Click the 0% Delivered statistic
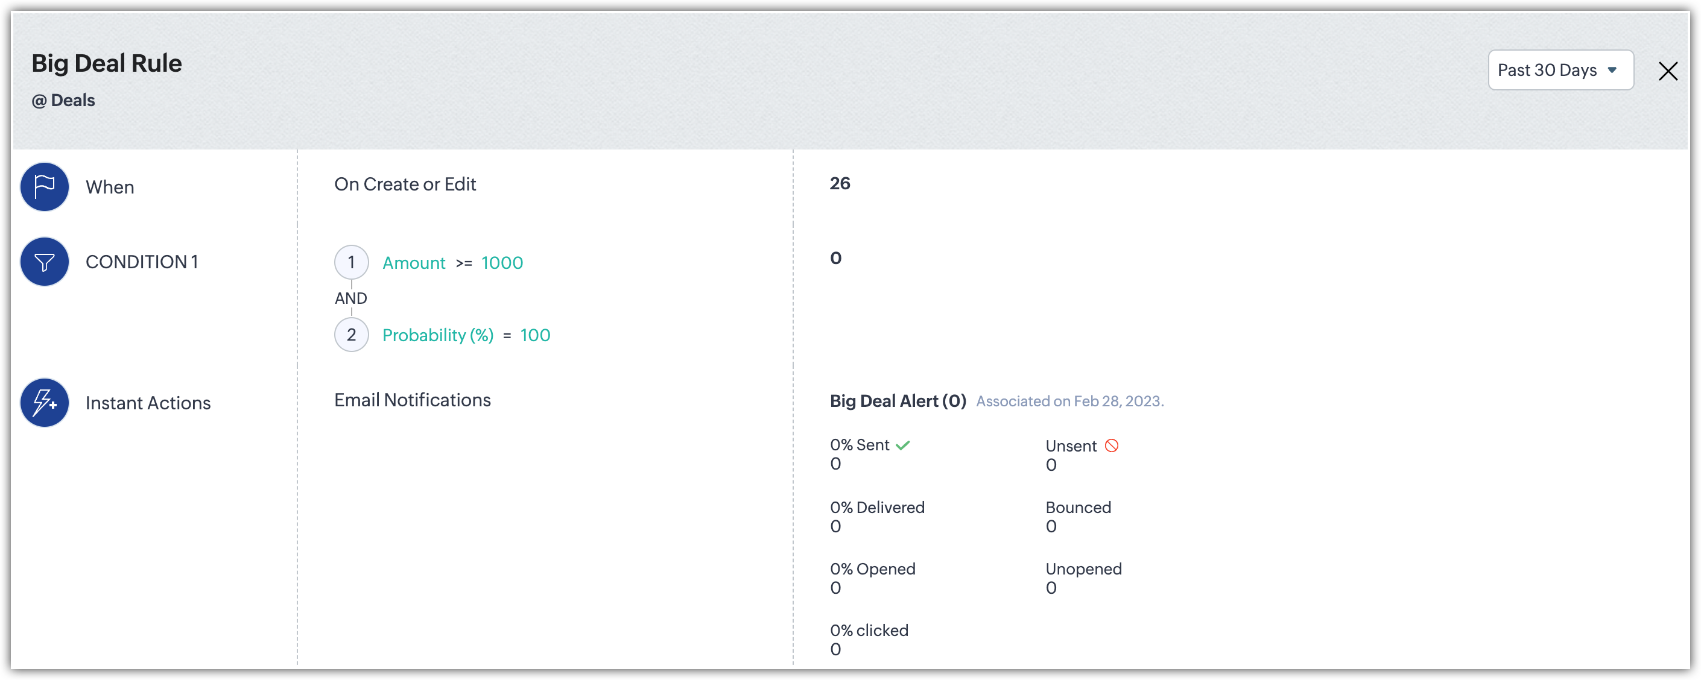The image size is (1701, 680). point(877,508)
